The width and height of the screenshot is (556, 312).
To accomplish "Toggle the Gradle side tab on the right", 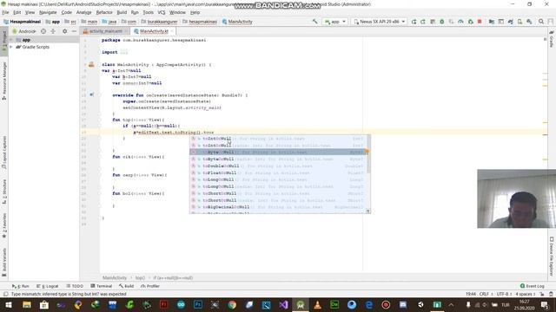I will click(x=552, y=39).
